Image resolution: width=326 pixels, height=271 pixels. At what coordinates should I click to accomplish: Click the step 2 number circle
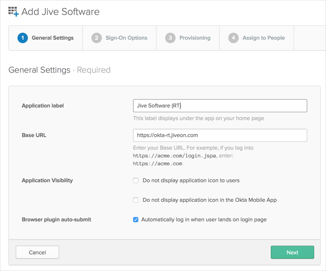pyautogui.click(x=96, y=38)
